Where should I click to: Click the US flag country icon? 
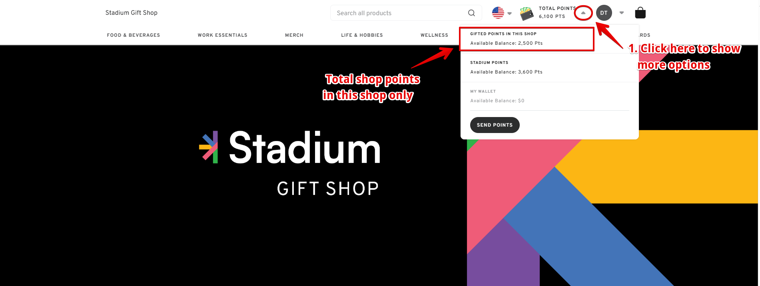[x=498, y=13]
